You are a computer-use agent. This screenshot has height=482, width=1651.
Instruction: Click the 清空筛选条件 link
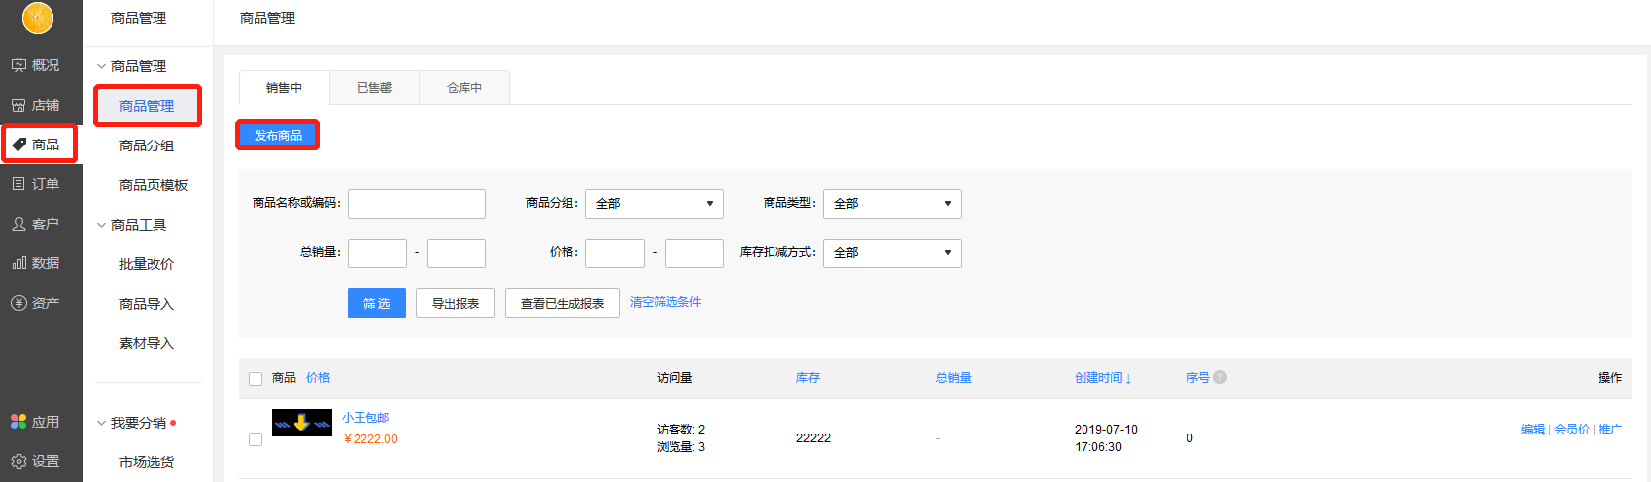[x=666, y=302]
